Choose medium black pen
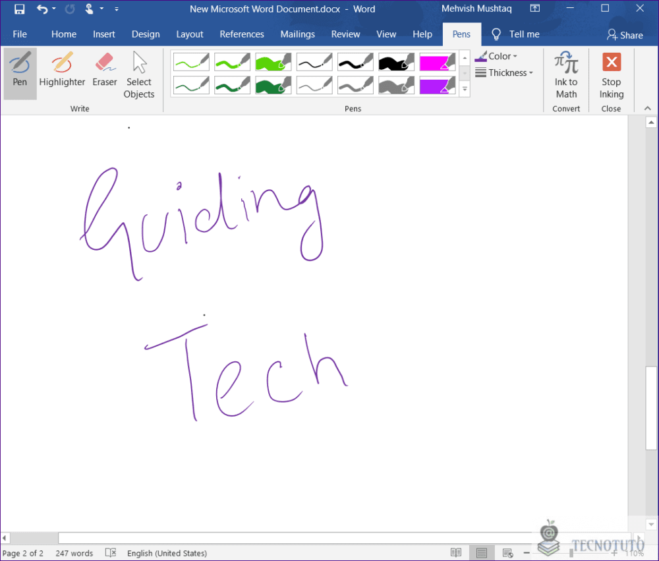 pos(356,62)
